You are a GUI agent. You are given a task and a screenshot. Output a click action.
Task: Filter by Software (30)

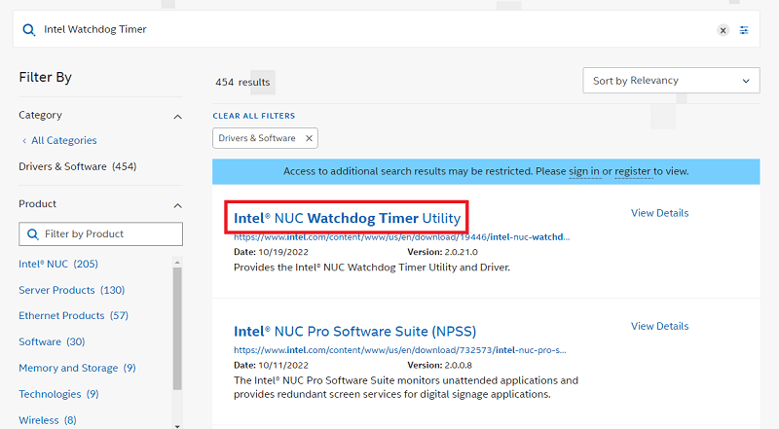[52, 341]
